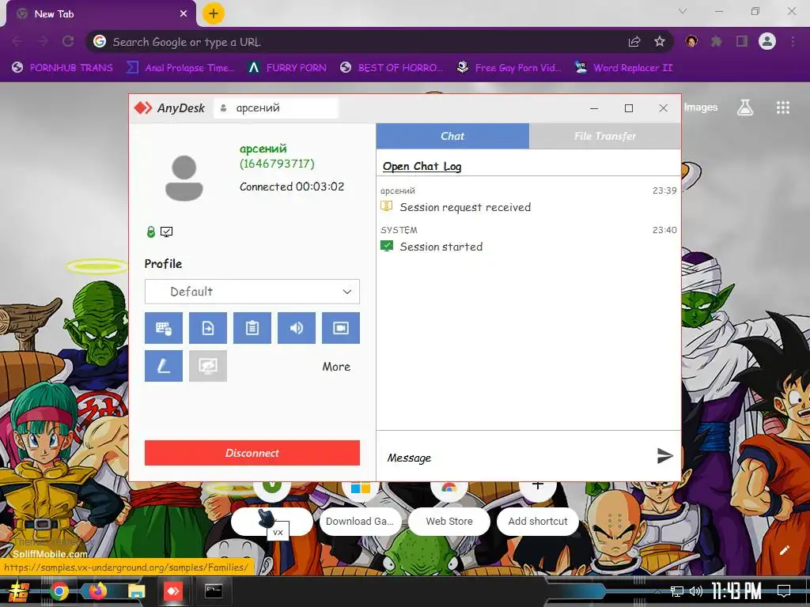The height and width of the screenshot is (607, 810).
Task: Open the notification center icon
Action: 784,591
